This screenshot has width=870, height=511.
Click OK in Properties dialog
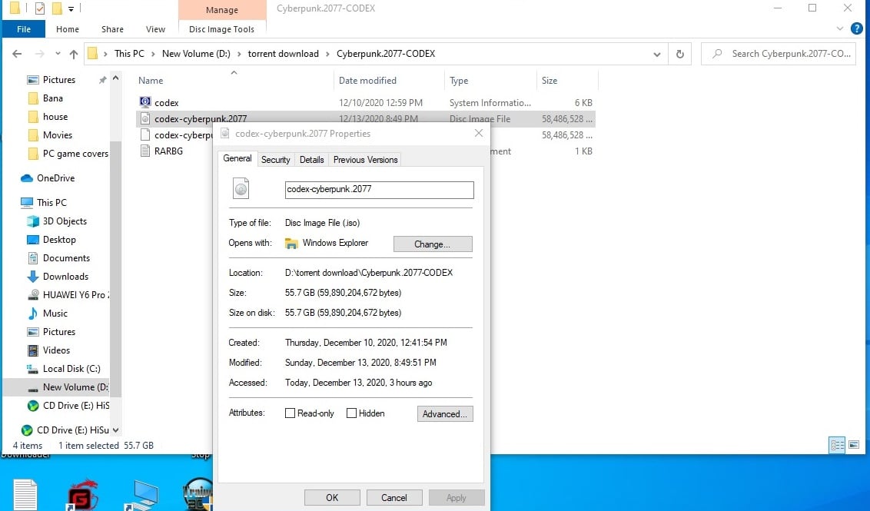332,498
